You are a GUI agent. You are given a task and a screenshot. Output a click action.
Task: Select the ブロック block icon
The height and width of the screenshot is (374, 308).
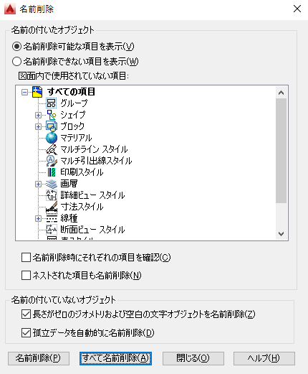52,126
